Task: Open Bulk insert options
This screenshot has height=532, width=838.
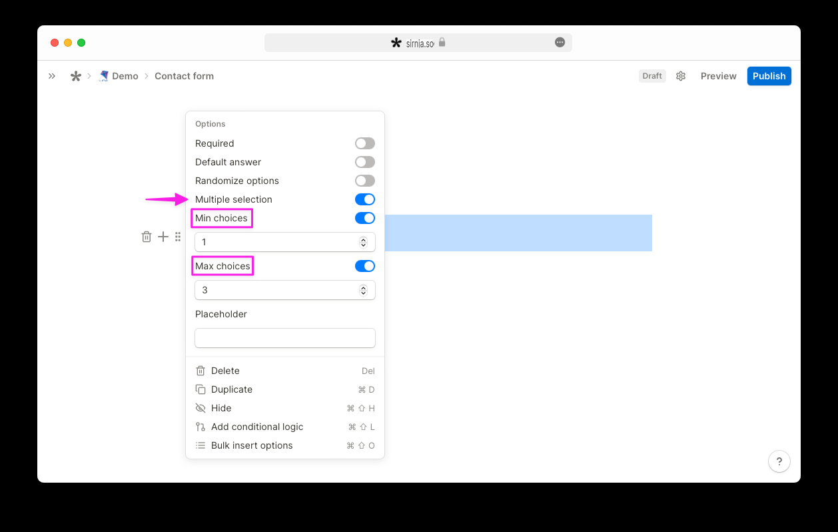Action: point(285,445)
